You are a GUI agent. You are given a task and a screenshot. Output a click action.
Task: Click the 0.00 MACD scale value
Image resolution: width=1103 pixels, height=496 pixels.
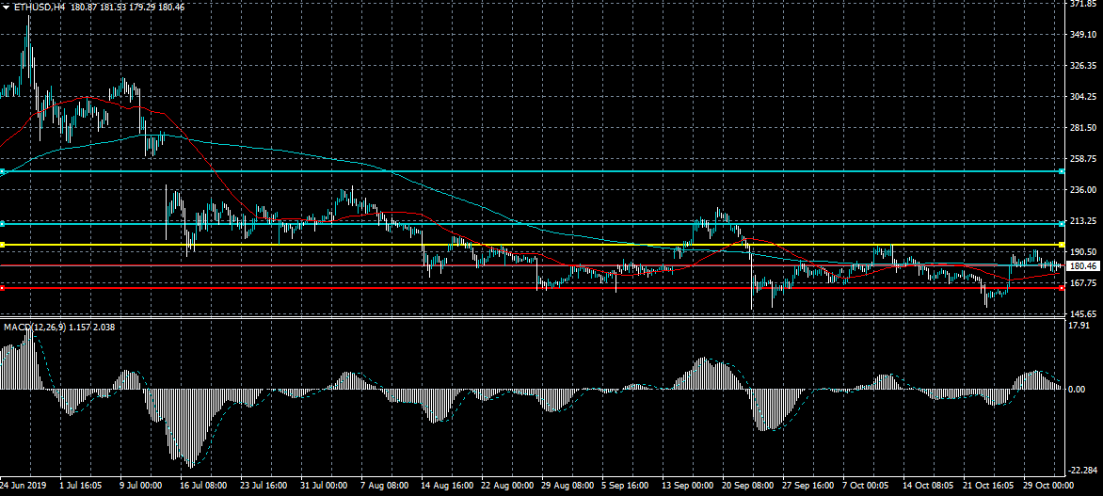pos(1078,389)
